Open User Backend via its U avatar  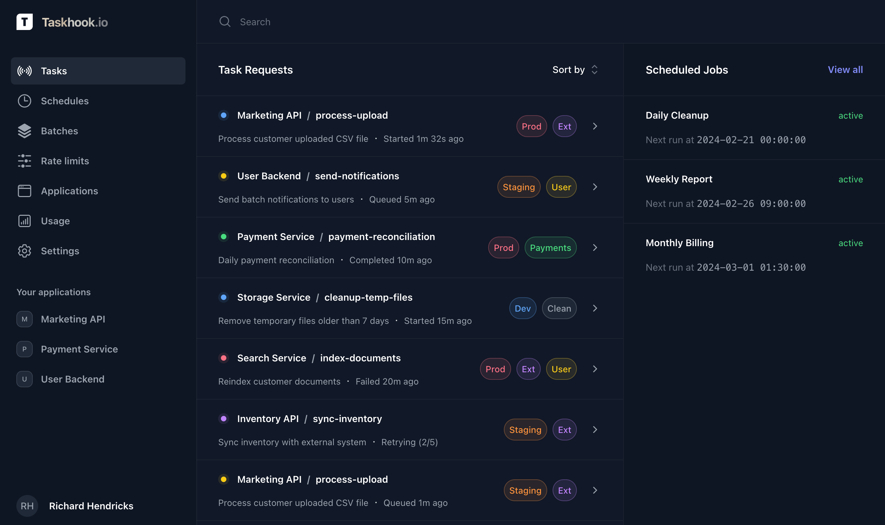pyautogui.click(x=24, y=379)
